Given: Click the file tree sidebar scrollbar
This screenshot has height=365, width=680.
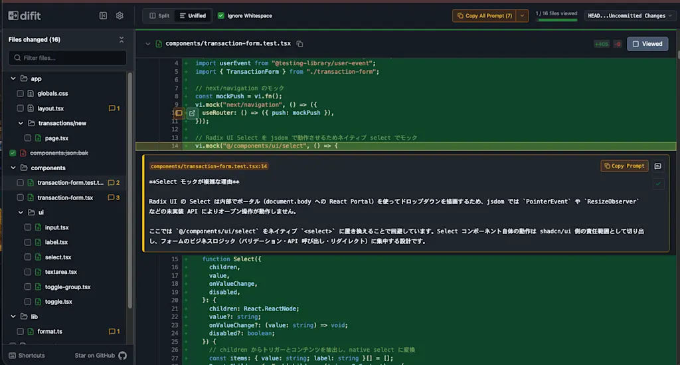Looking at the screenshot, I should [x=129, y=191].
